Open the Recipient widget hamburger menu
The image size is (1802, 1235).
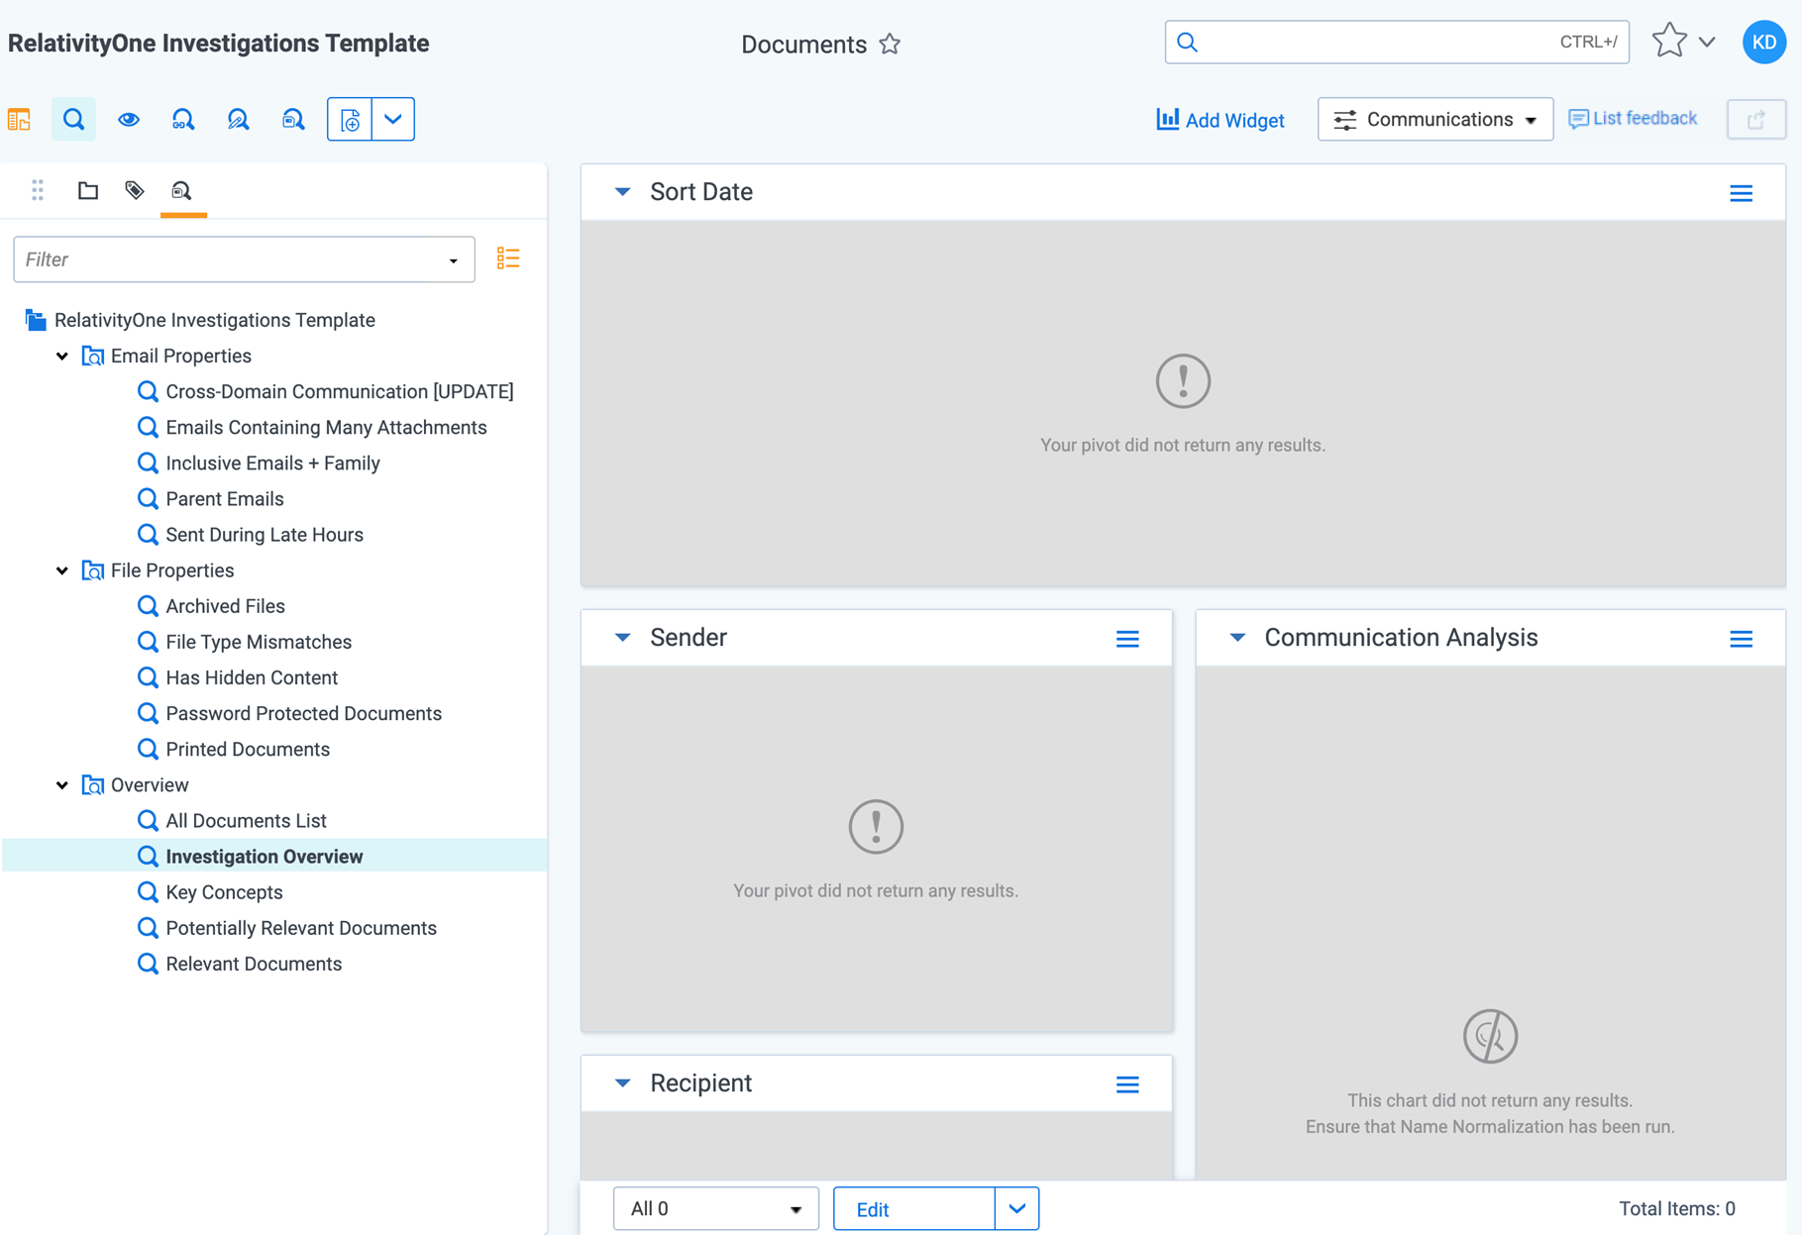[1127, 1084]
